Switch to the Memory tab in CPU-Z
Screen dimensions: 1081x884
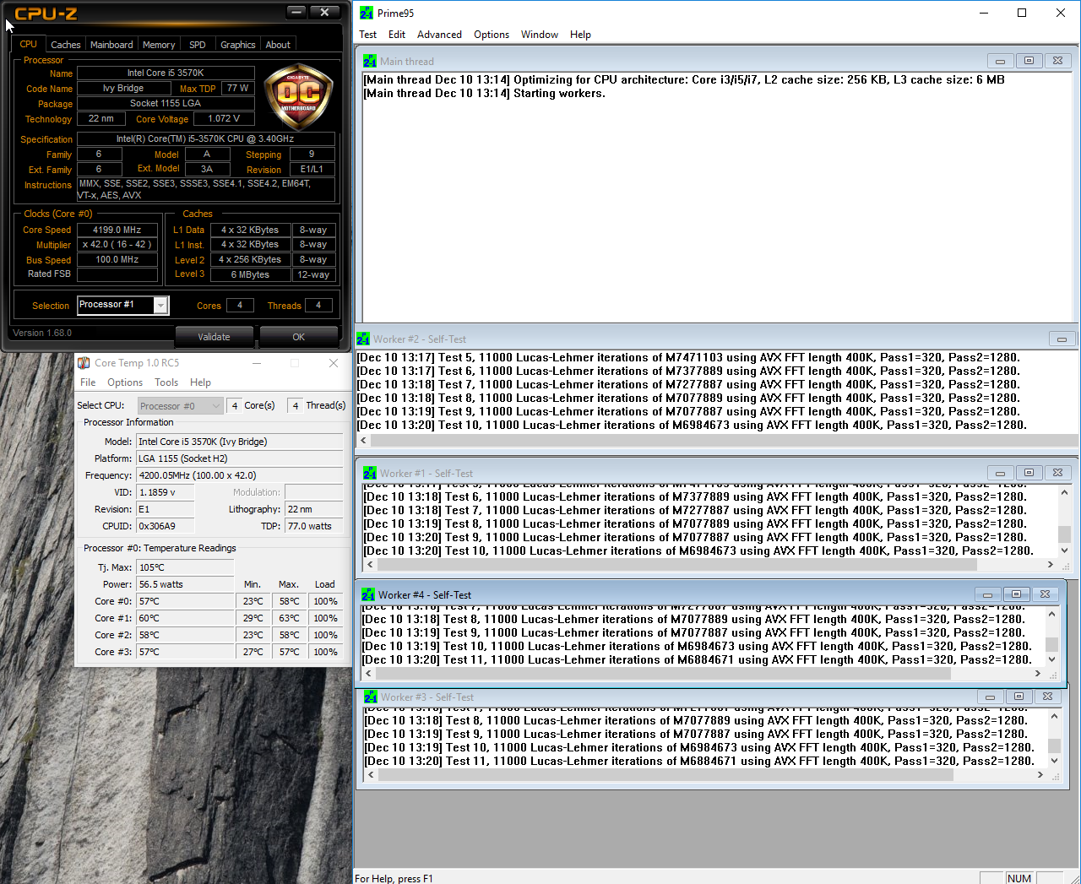click(x=159, y=45)
